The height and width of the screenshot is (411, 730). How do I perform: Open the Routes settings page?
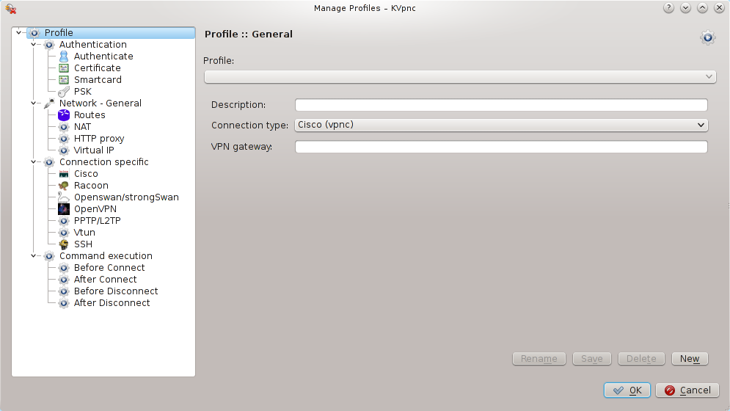tap(90, 115)
